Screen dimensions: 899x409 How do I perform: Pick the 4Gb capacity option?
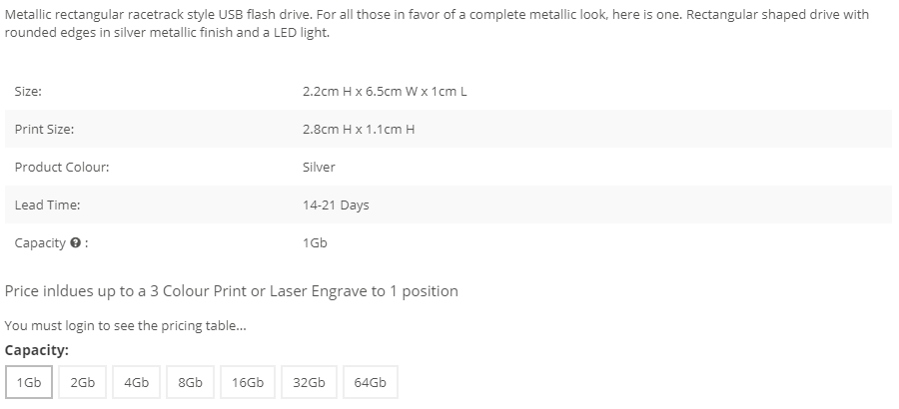137,383
